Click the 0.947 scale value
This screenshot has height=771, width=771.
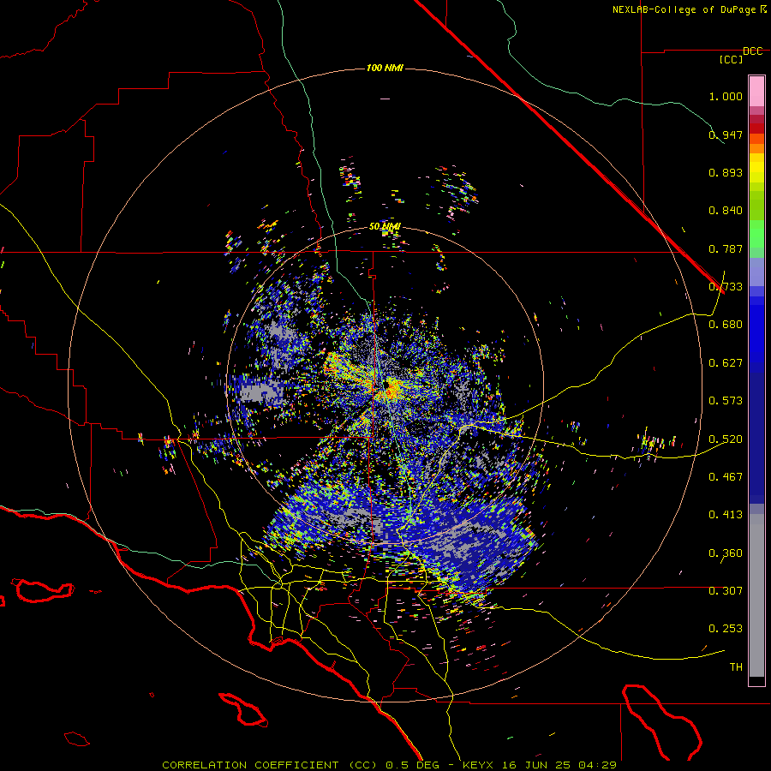point(726,134)
